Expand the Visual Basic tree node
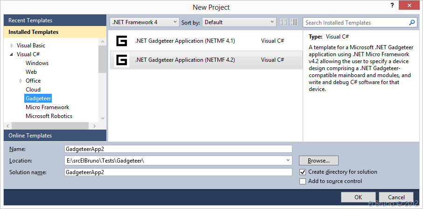Image resolution: width=423 pixels, height=209 pixels. click(12, 46)
